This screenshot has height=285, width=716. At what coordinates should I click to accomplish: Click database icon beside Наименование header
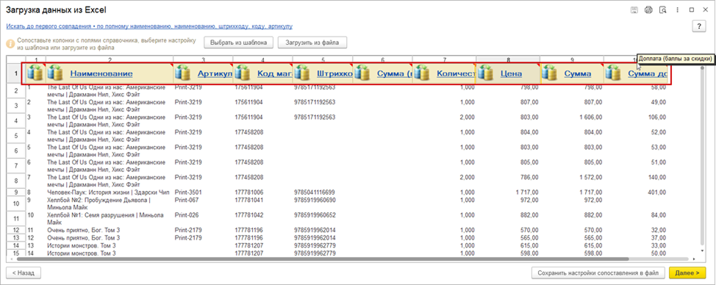tap(55, 73)
